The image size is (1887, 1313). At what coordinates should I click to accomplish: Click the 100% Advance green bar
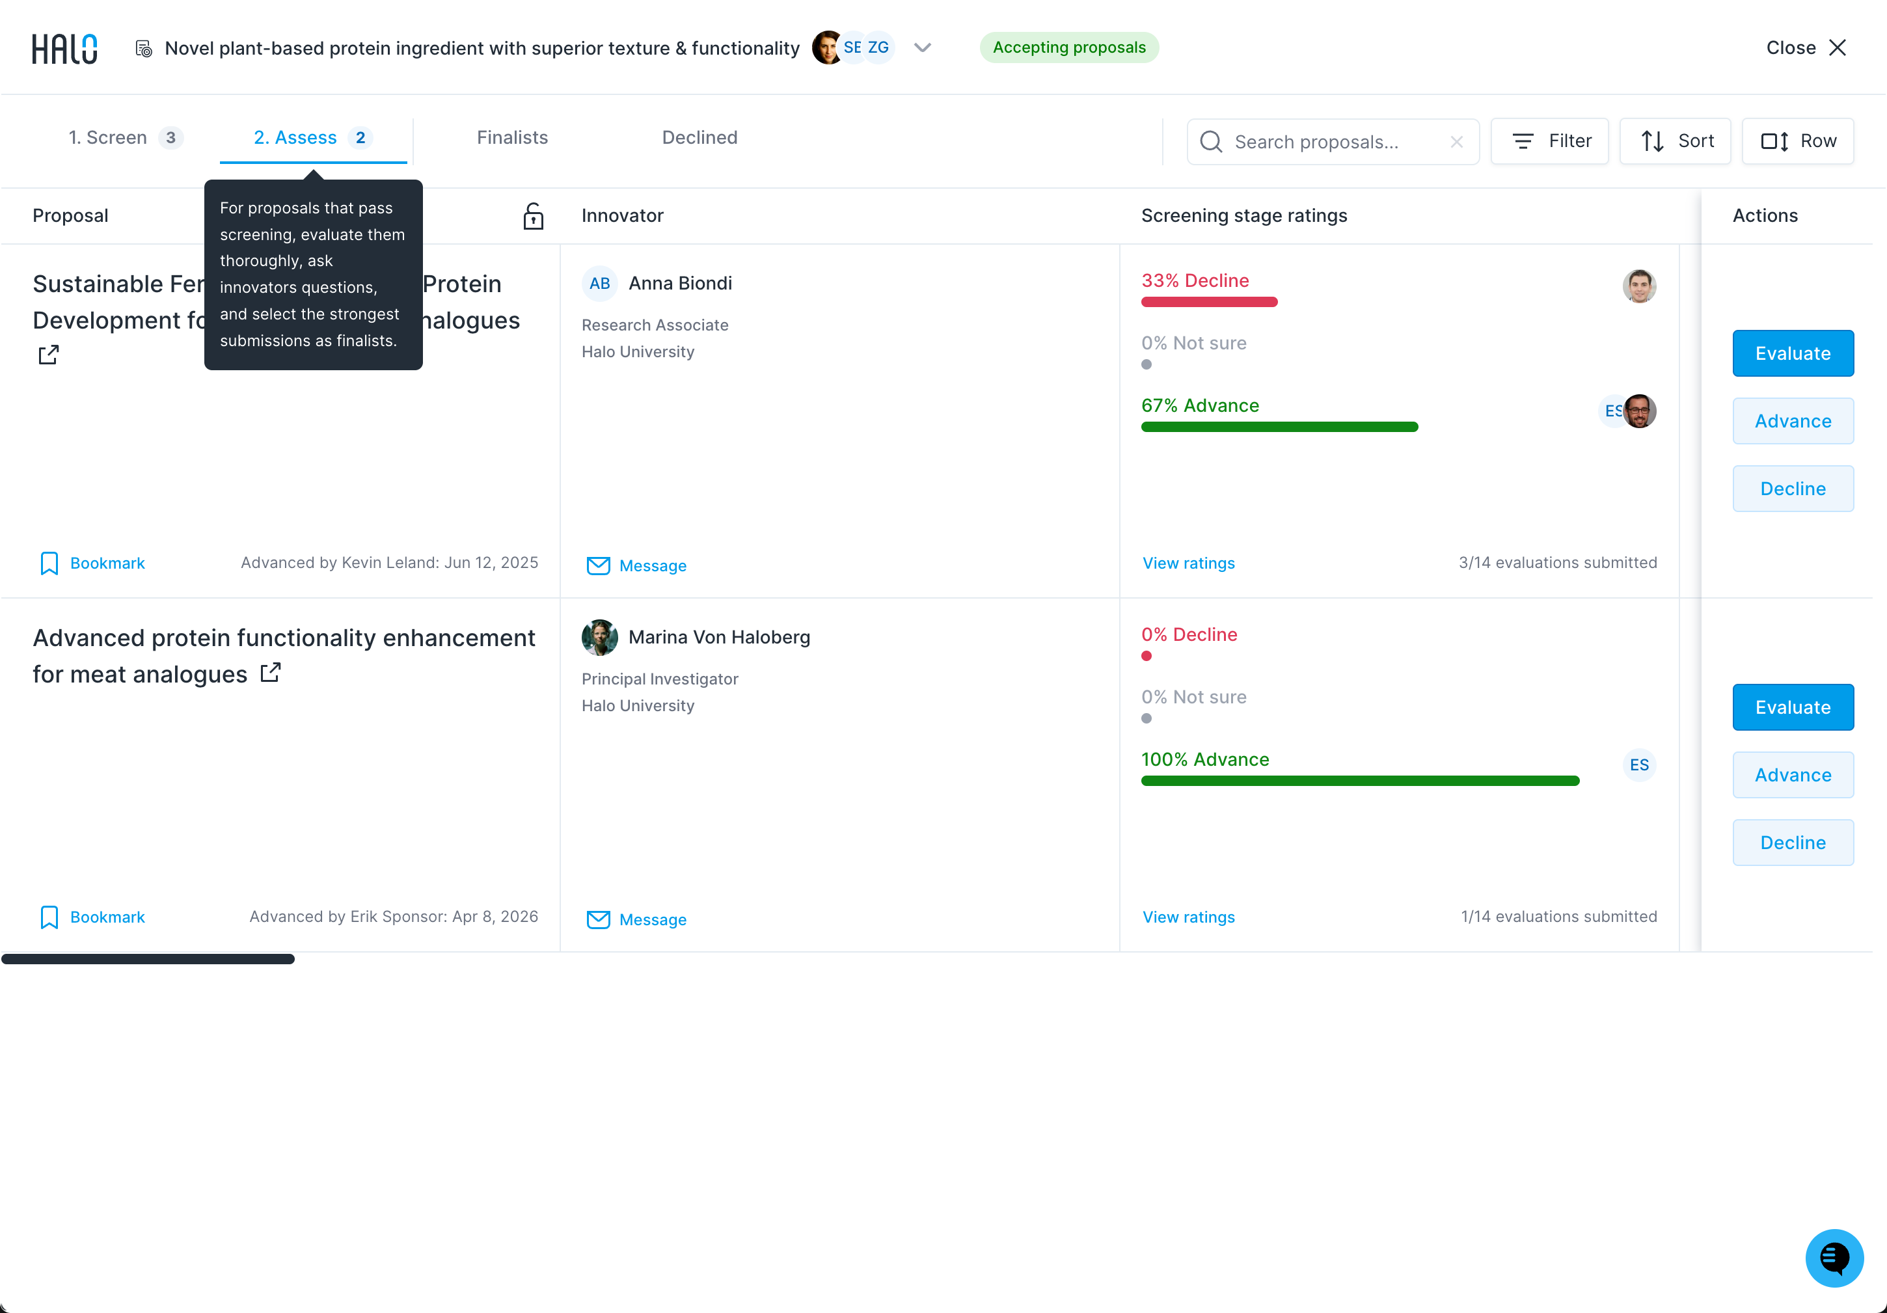tap(1359, 781)
